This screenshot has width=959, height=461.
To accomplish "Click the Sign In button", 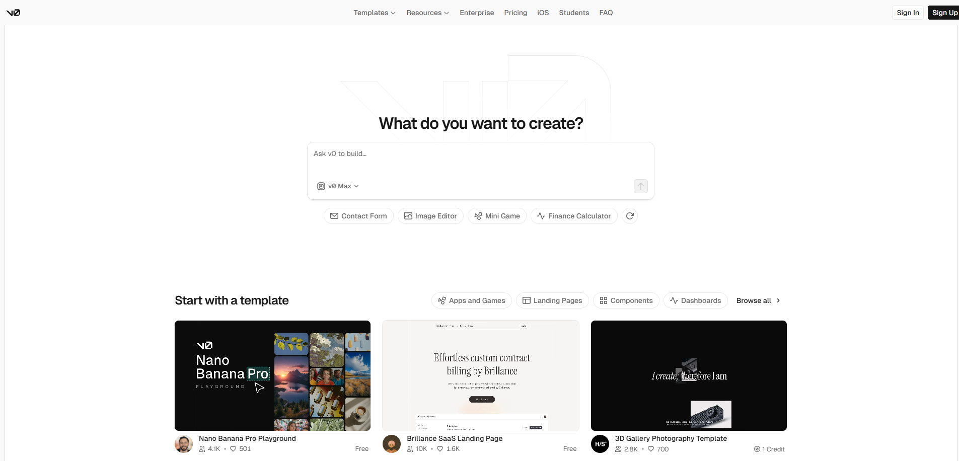I will (x=907, y=13).
